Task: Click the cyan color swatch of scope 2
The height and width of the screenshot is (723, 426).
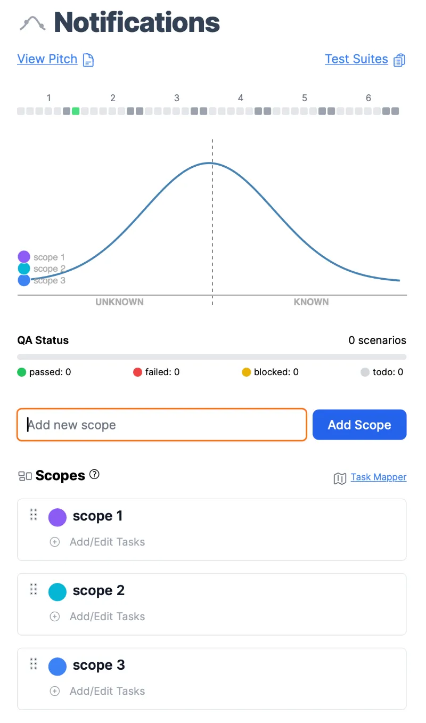Action: pyautogui.click(x=58, y=591)
